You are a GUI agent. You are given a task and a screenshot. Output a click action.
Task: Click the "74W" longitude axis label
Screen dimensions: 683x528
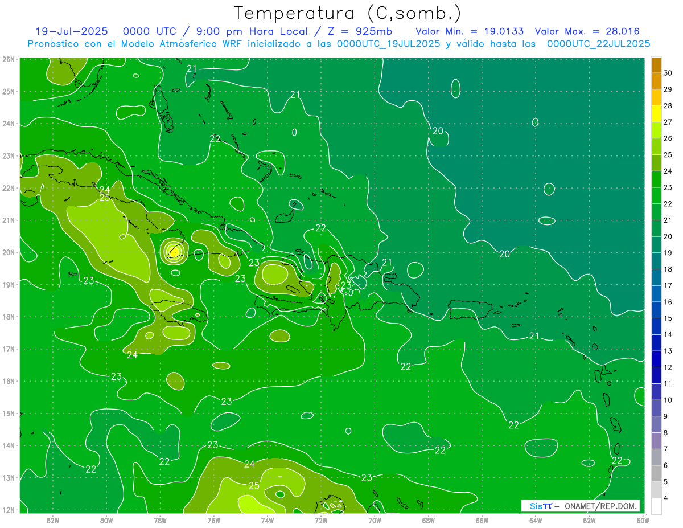[268, 519]
